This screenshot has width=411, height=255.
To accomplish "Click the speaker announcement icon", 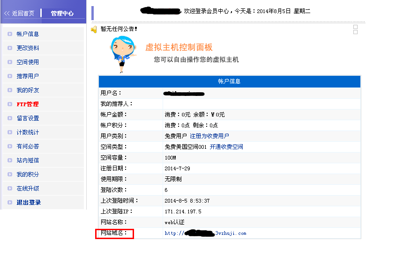I will [94, 29].
